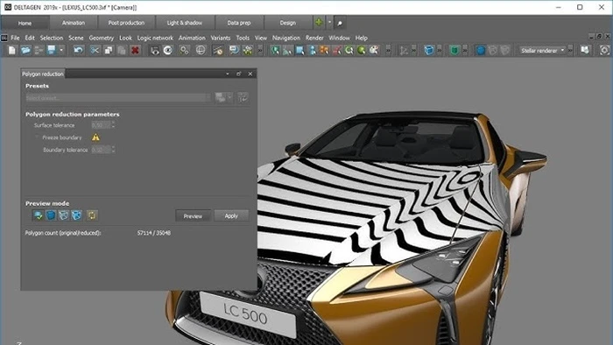
Task: Open the Geometry menu
Action: [x=102, y=38]
